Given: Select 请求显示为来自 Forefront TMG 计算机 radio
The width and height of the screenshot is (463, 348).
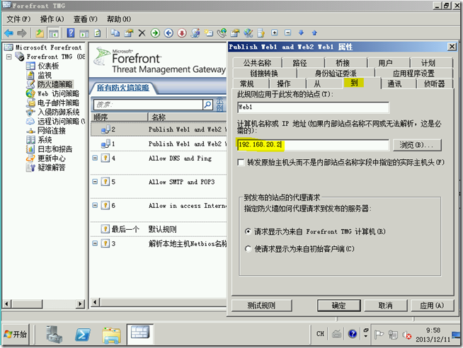Looking at the screenshot, I should pos(248,231).
